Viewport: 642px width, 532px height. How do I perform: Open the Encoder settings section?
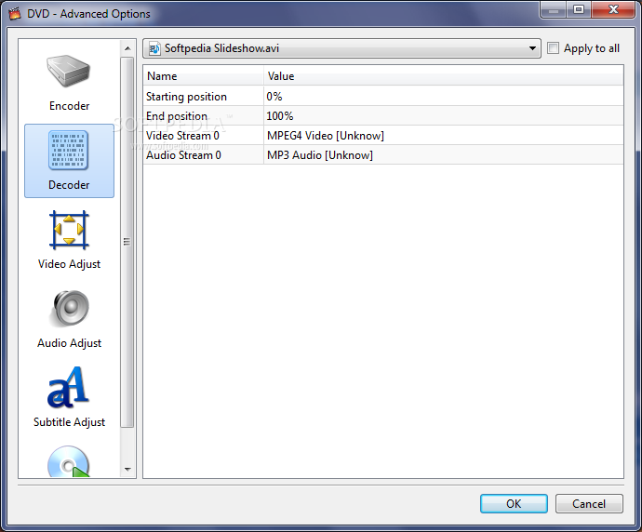click(69, 83)
